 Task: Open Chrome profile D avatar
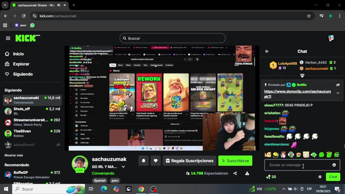[330, 16]
